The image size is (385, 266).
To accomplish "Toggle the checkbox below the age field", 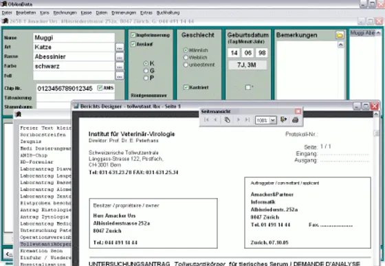I will (x=247, y=87).
